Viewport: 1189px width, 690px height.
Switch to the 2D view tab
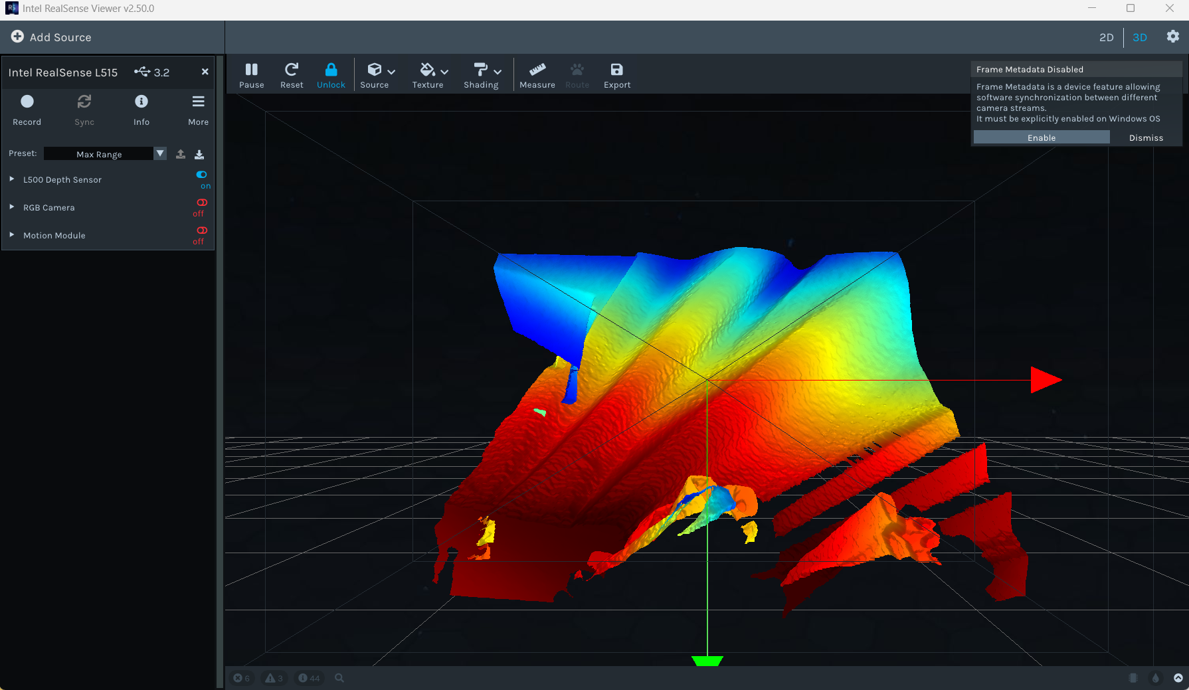tap(1106, 37)
